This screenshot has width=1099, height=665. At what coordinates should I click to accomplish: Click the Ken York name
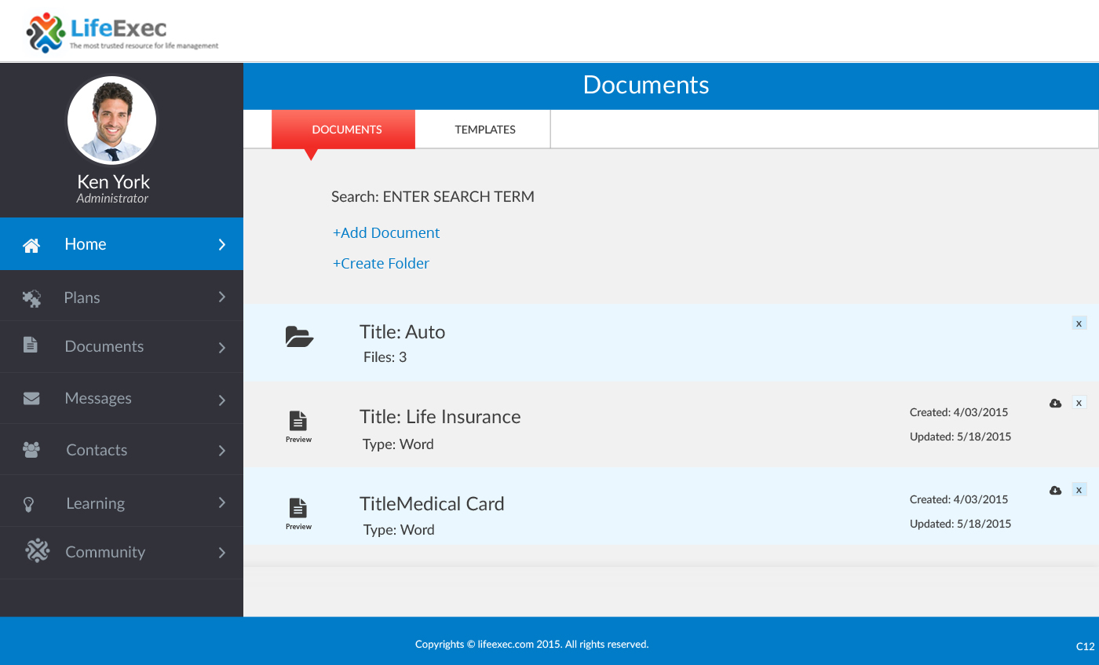[113, 181]
